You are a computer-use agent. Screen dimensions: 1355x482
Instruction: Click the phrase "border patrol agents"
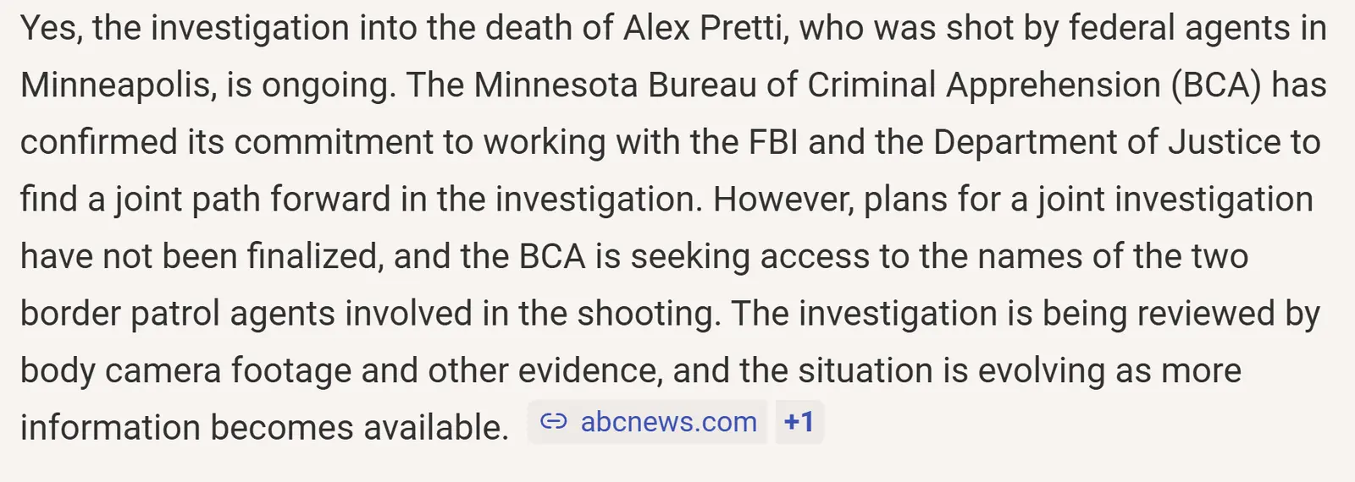coord(177,314)
